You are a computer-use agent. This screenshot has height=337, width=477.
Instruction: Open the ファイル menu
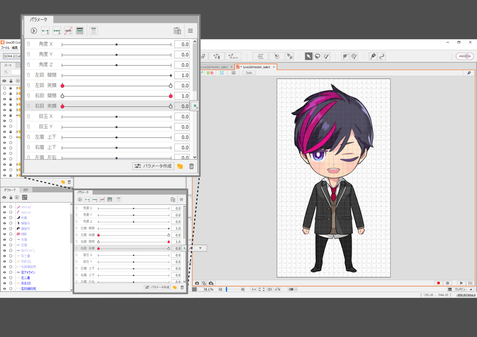[5, 48]
